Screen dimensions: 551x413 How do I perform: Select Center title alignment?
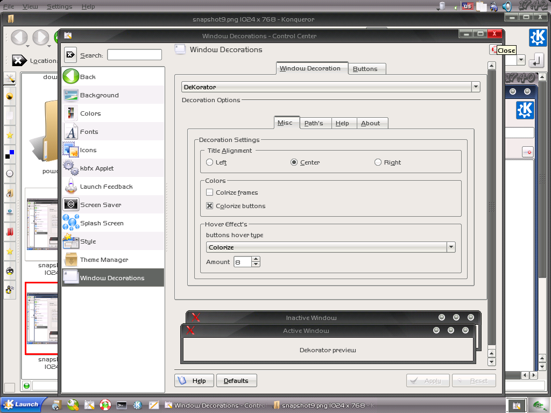pos(294,162)
